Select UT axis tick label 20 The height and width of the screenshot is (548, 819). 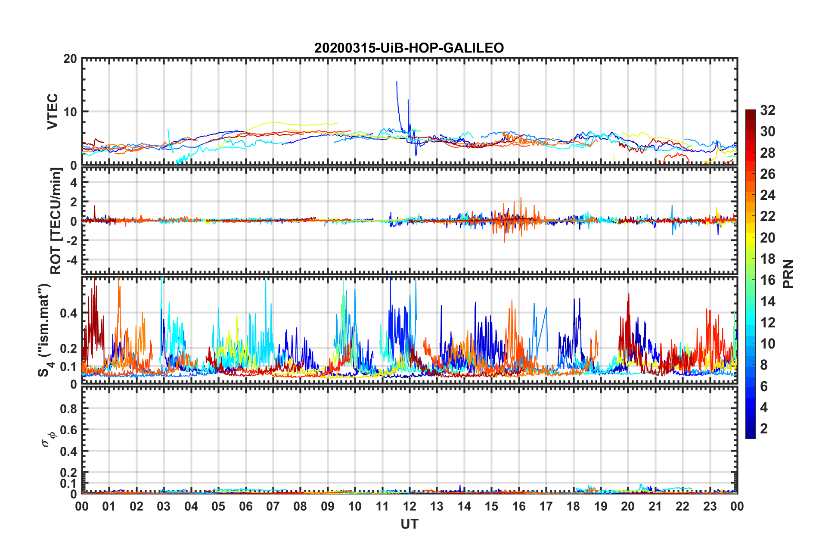coord(628,506)
